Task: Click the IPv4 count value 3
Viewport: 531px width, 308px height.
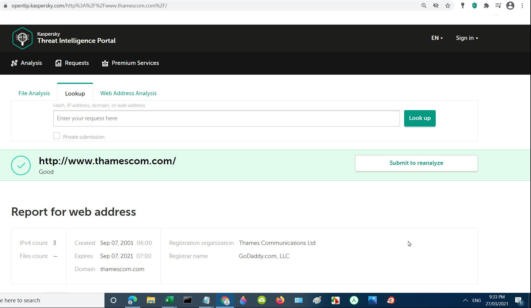Action: pyautogui.click(x=54, y=243)
